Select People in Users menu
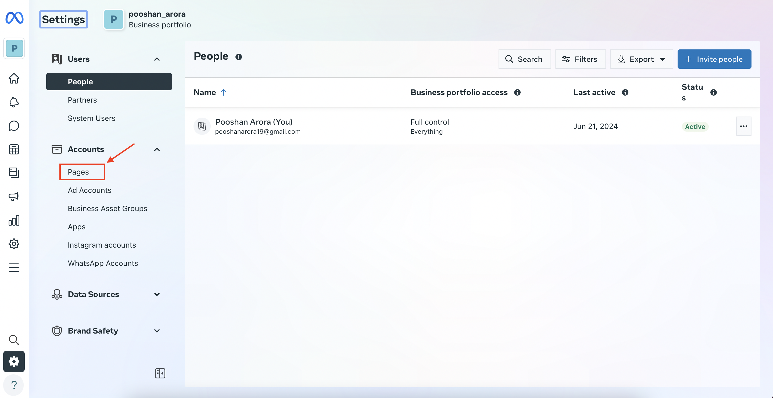The image size is (773, 398). [x=109, y=82]
